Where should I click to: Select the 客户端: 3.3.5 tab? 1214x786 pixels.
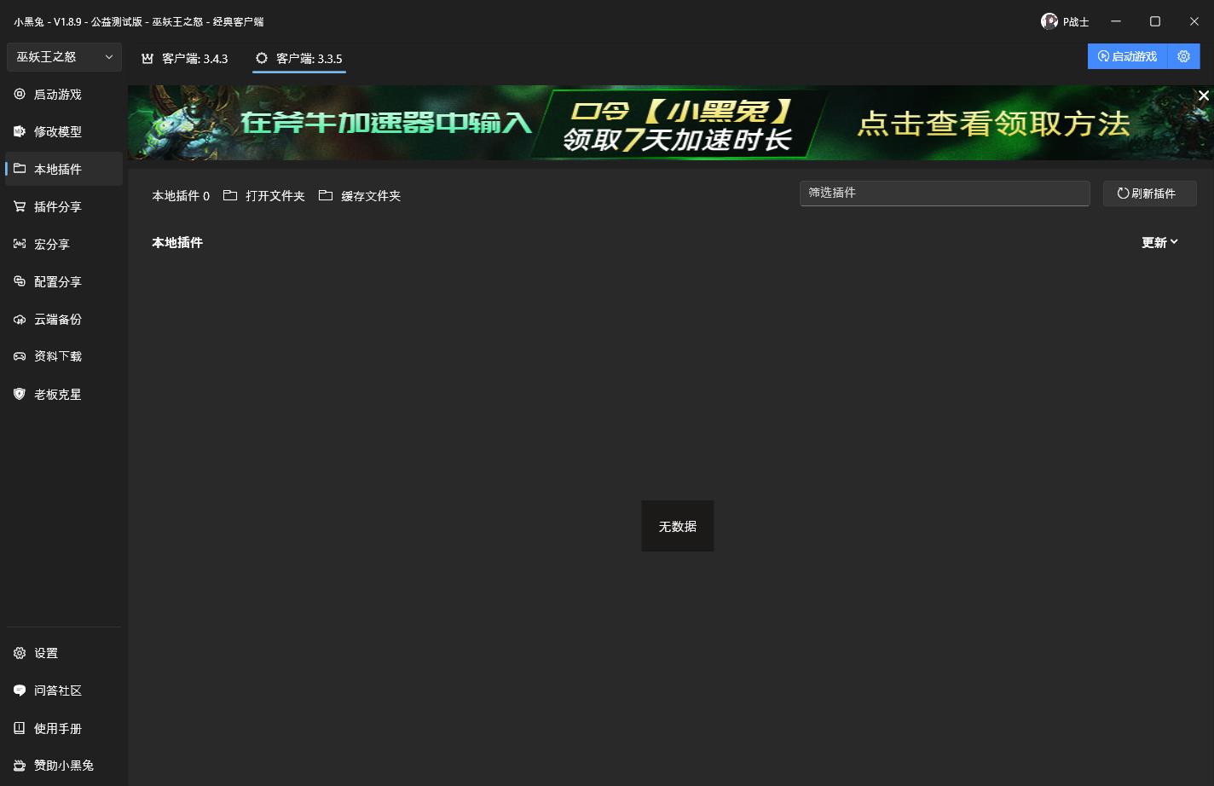[x=299, y=59]
